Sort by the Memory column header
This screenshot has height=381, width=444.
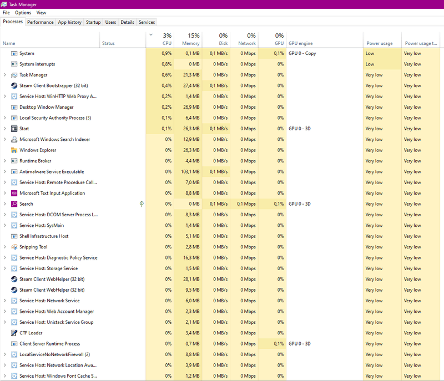(x=188, y=39)
